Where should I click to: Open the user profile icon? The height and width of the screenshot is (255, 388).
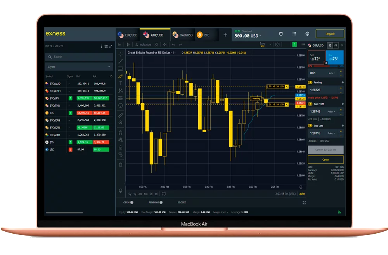(x=307, y=34)
